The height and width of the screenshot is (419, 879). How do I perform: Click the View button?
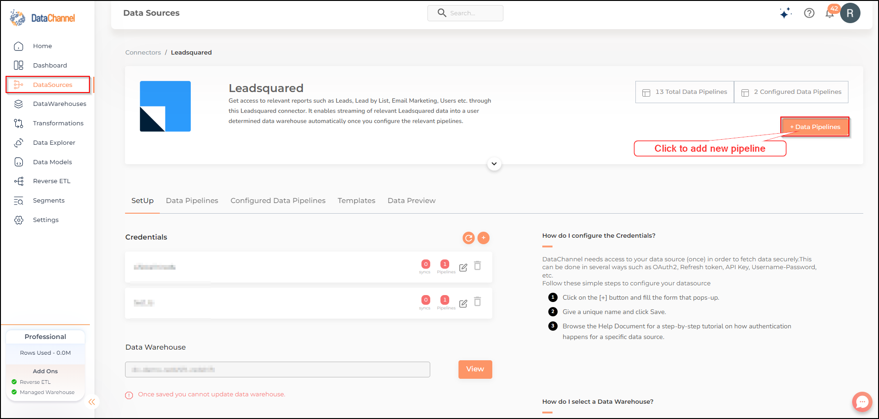(x=475, y=370)
